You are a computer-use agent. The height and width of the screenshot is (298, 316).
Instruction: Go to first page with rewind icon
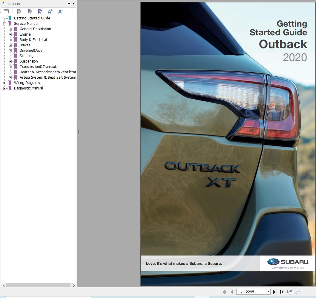coord(224,292)
